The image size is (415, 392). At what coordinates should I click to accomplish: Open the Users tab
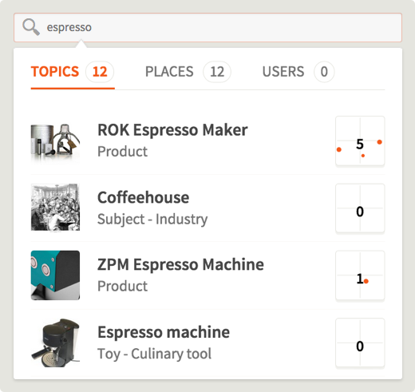click(283, 72)
